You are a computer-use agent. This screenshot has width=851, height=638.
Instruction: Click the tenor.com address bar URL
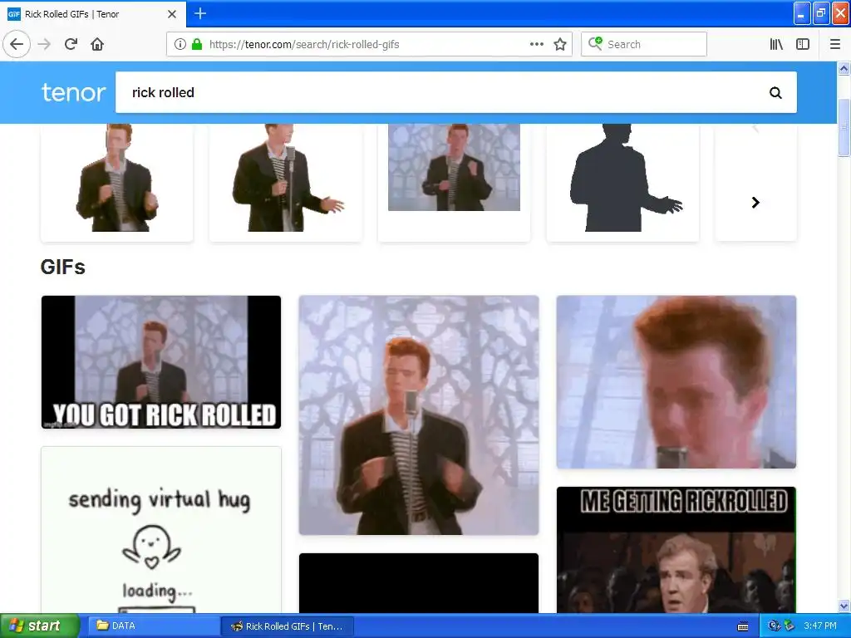[304, 45]
